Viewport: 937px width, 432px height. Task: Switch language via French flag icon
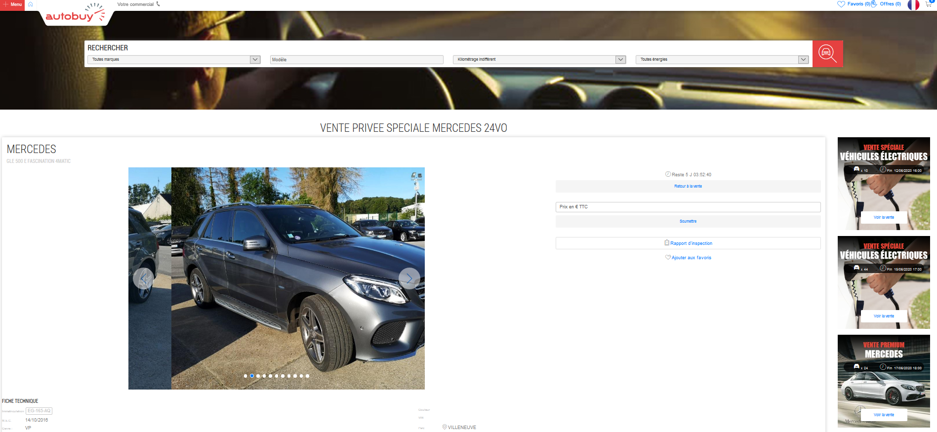click(x=913, y=5)
